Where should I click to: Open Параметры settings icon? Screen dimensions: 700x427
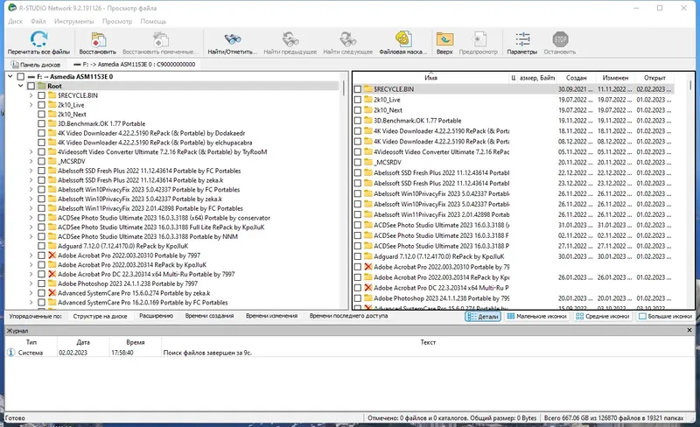[x=522, y=39]
